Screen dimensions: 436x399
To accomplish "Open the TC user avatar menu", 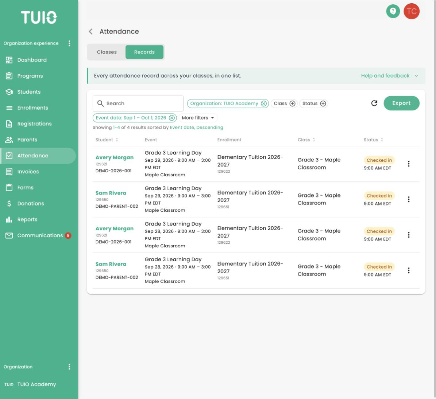I will [412, 11].
